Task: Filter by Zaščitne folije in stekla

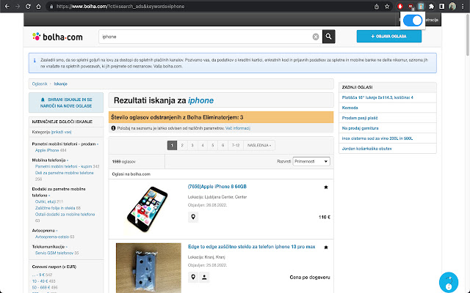Action: [55, 208]
